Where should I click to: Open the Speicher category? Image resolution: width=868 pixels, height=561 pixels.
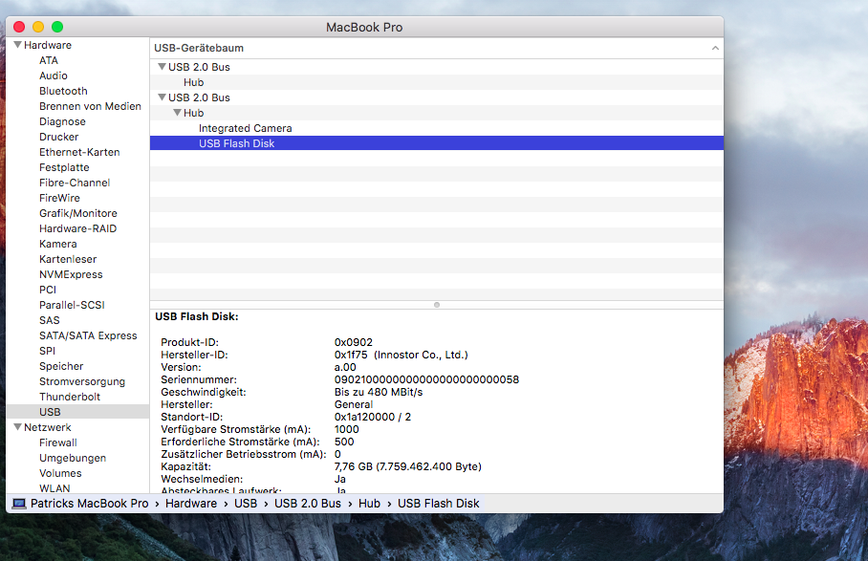point(61,366)
